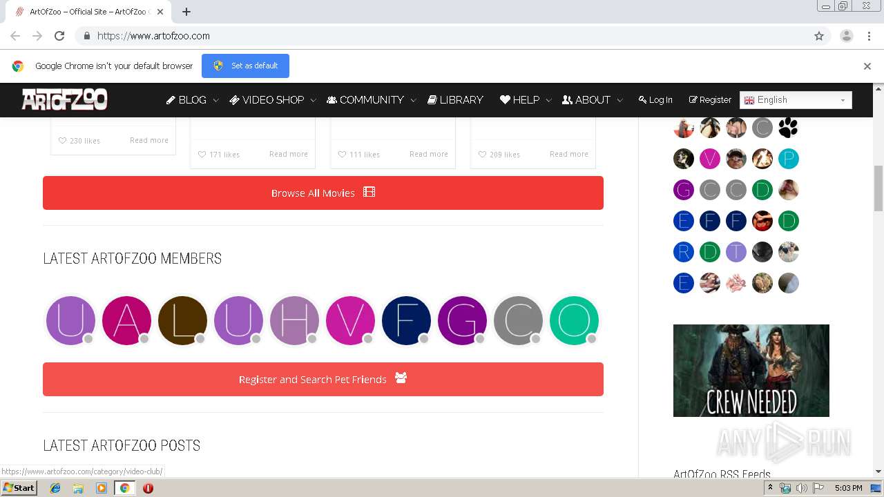Click the Set as default button
The image size is (884, 497).
click(245, 66)
